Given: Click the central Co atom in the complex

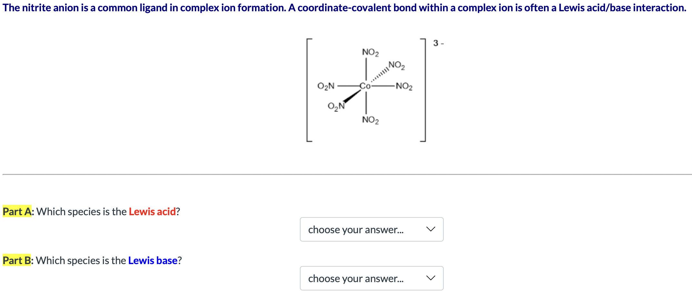Looking at the screenshot, I should (x=365, y=86).
